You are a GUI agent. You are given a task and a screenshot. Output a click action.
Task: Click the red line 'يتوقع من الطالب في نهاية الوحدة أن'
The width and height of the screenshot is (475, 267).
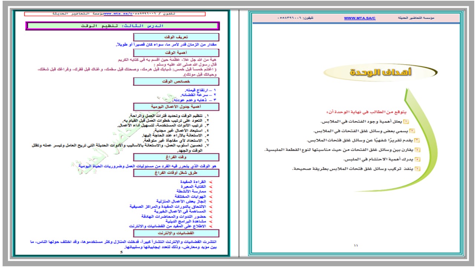coord(366,112)
